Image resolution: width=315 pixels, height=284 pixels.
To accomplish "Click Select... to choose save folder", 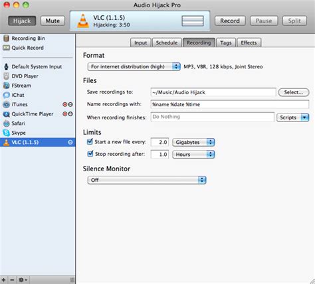I will (294, 92).
